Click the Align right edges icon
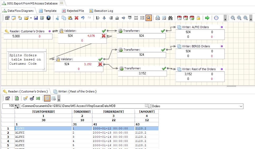This screenshot has width=255, height=149. tap(110, 18)
